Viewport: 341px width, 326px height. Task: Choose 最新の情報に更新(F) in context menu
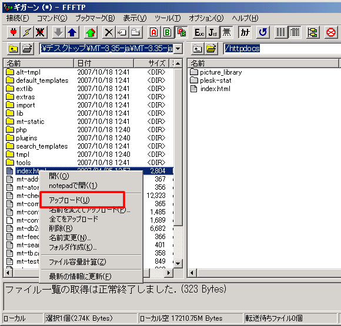(x=91, y=277)
